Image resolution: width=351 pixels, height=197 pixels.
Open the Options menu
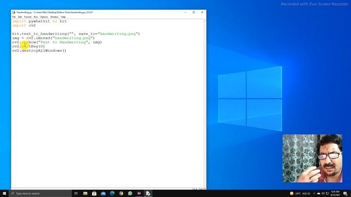coord(44,17)
